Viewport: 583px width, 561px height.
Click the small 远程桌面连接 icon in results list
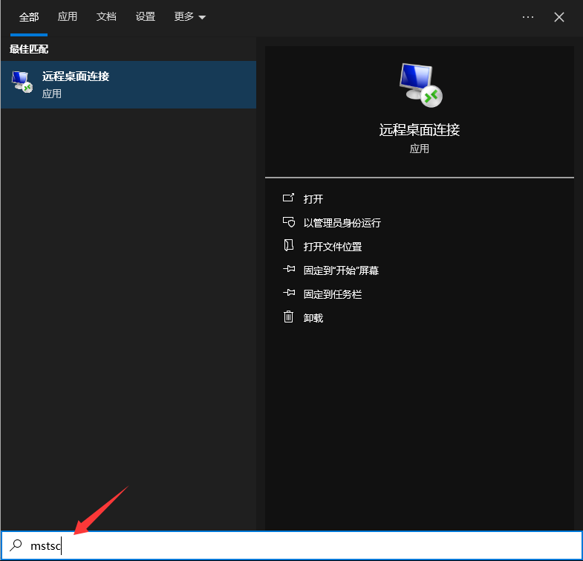coord(22,83)
